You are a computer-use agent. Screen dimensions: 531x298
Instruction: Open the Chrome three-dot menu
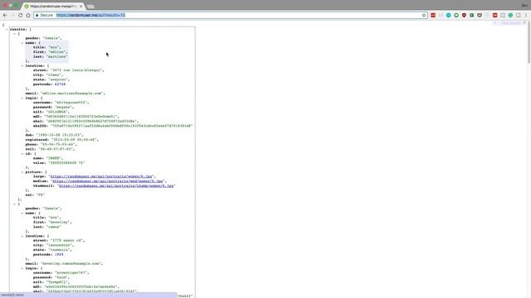click(526, 15)
